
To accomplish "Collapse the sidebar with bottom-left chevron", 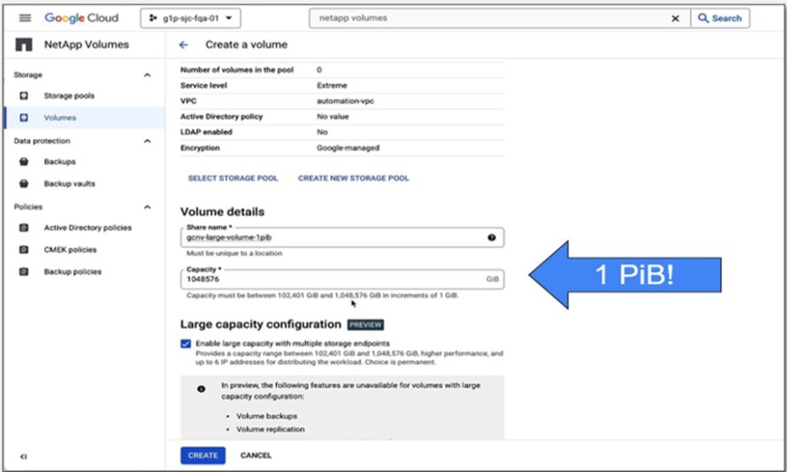I will coord(23,457).
